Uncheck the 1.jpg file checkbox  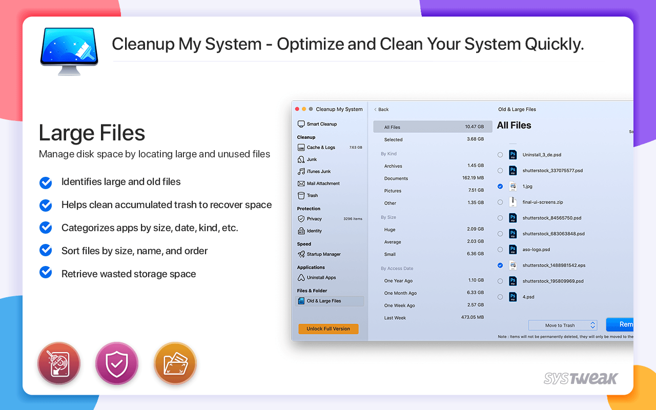pos(500,187)
